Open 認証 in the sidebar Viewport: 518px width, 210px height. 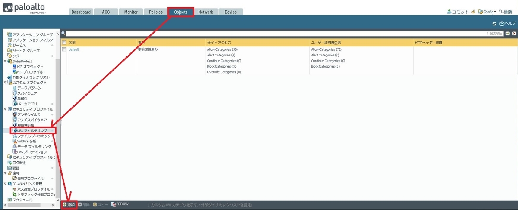[13, 168]
